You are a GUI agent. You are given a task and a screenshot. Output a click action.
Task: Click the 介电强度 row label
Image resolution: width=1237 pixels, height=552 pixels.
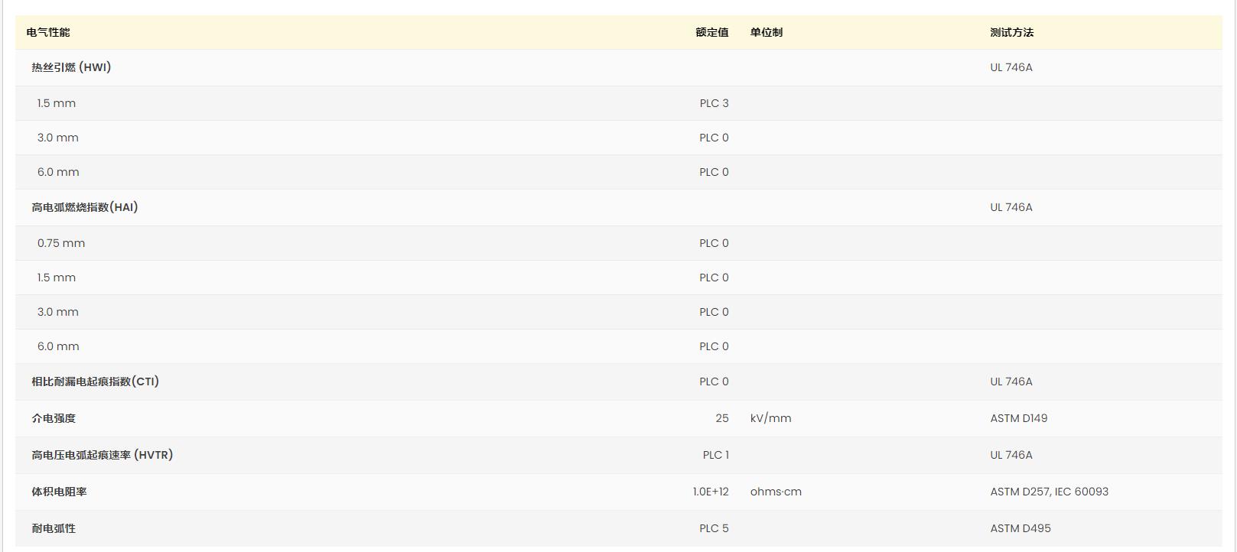pos(54,418)
